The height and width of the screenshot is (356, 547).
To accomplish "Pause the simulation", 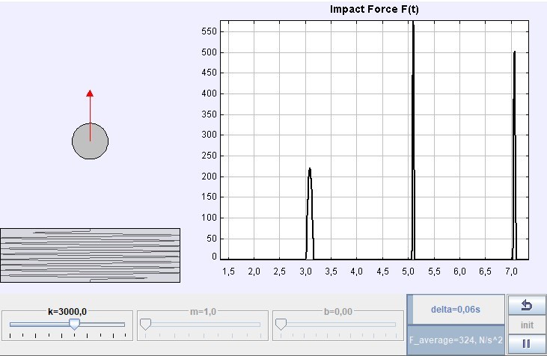I will pyautogui.click(x=525, y=343).
